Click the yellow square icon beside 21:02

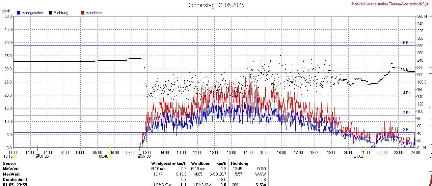[366, 156]
